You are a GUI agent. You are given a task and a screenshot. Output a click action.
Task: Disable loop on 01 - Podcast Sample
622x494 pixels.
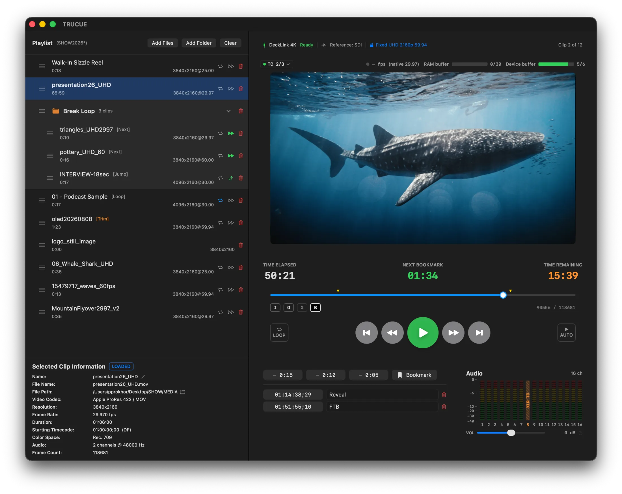(x=221, y=200)
